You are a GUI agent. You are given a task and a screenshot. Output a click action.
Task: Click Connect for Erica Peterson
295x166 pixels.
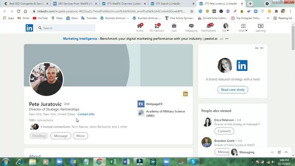point(224,131)
